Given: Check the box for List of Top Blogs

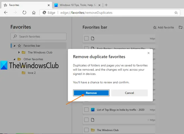Looking at the screenshot, I should pos(86,110).
